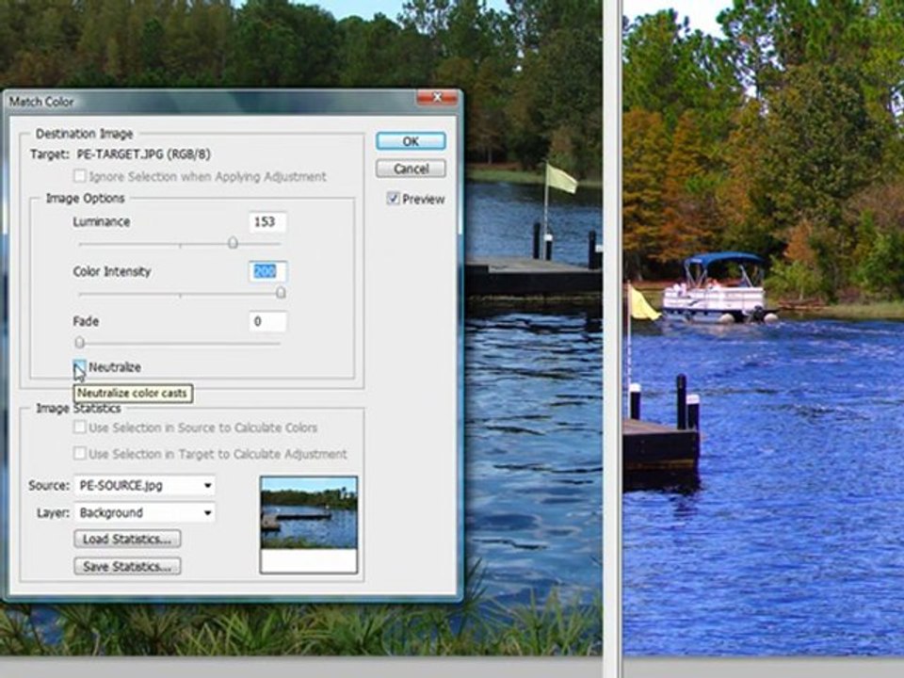
Task: Check Ignore Selection when Applying Adjustment
Action: point(80,176)
